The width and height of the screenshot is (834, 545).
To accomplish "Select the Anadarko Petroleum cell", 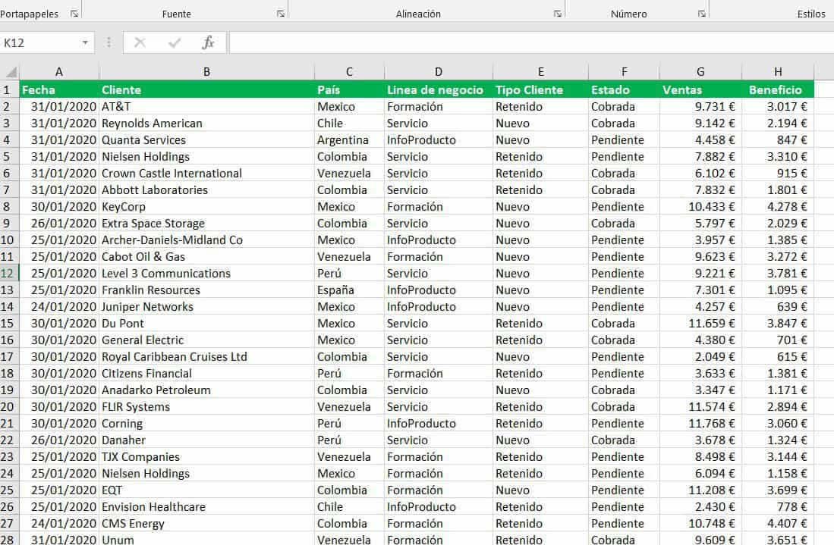I will point(207,390).
